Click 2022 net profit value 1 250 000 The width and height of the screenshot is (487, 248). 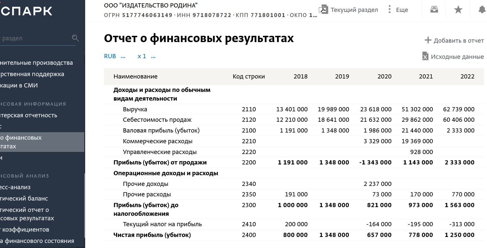tap(460, 235)
